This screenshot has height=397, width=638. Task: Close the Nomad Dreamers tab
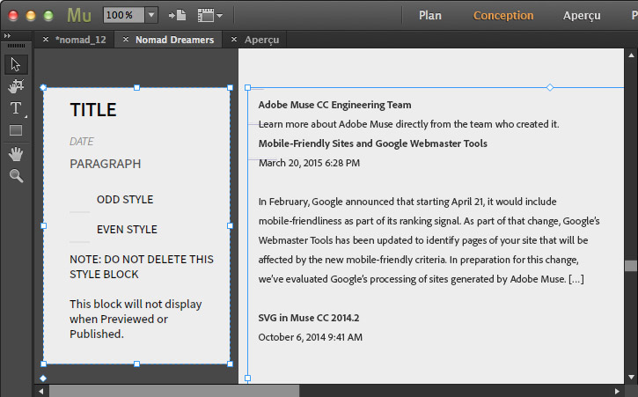point(126,40)
